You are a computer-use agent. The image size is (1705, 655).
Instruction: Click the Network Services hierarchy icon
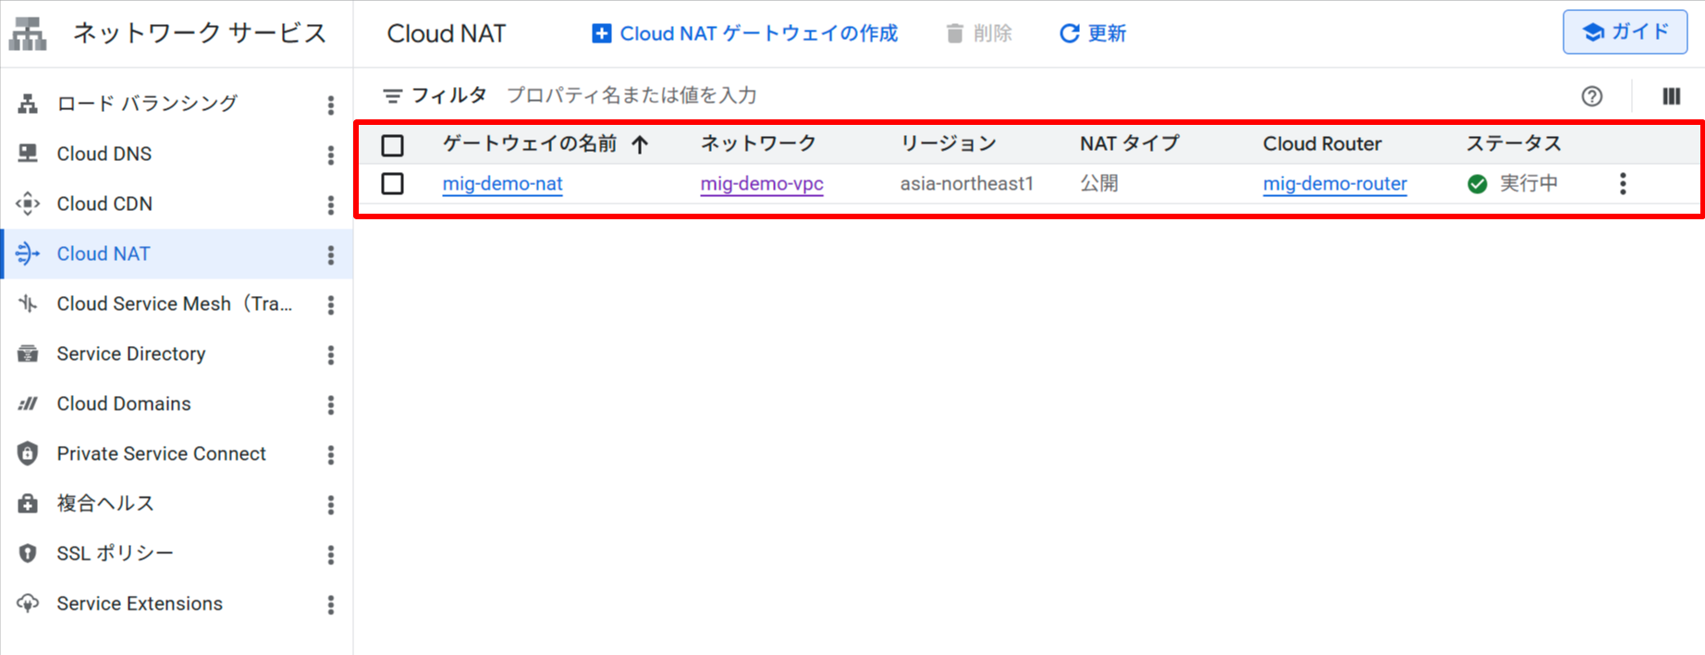(28, 33)
